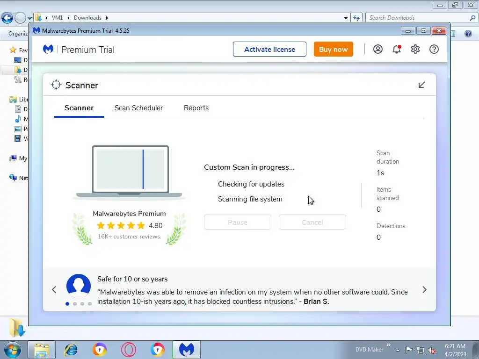The height and width of the screenshot is (359, 479).
Task: Open the Organize menu in Explorer
Action: (18, 33)
